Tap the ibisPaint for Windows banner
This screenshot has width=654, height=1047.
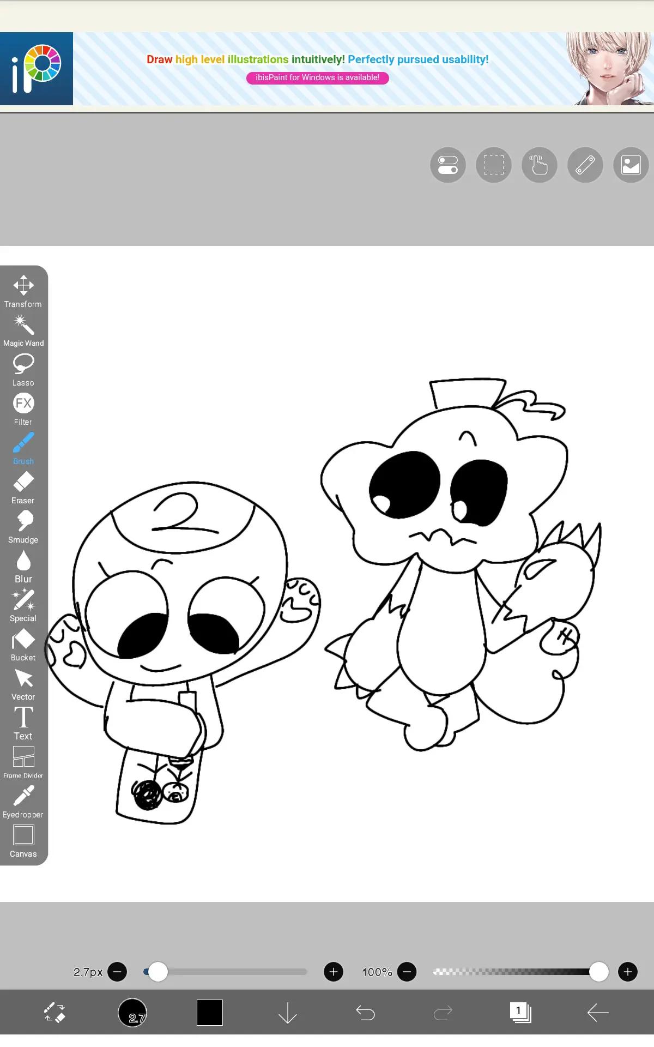coord(318,78)
